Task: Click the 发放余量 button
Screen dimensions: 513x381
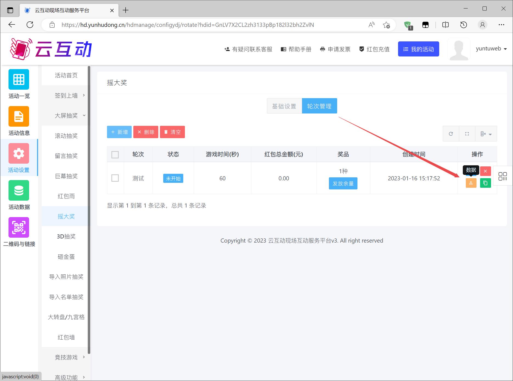Action: point(343,183)
